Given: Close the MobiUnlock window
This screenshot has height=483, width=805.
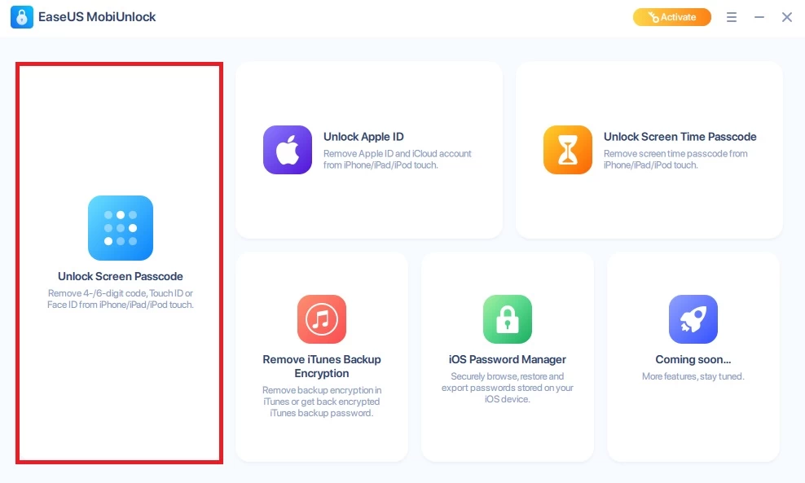Looking at the screenshot, I should [787, 17].
